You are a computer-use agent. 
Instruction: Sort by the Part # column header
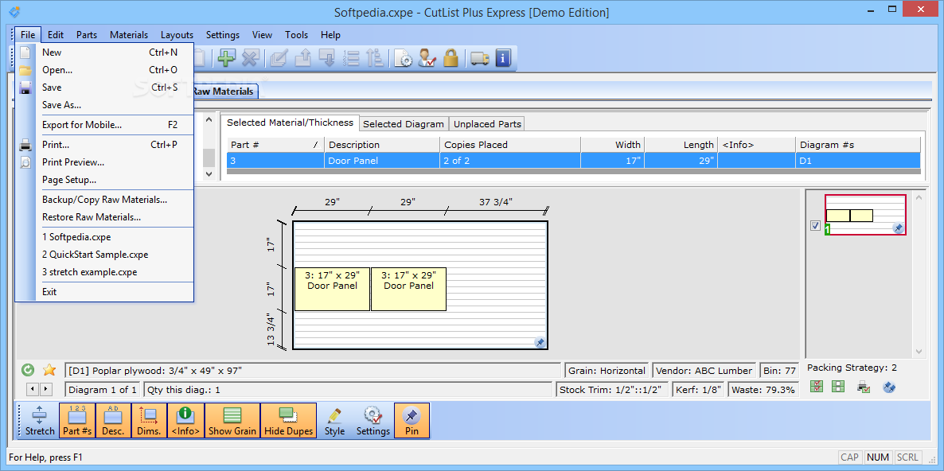275,144
